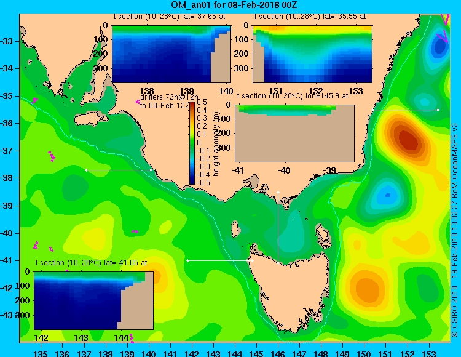Click the magenta drifter track near 135.5E, -37.2
This screenshot has width=461, height=357.
52,156
